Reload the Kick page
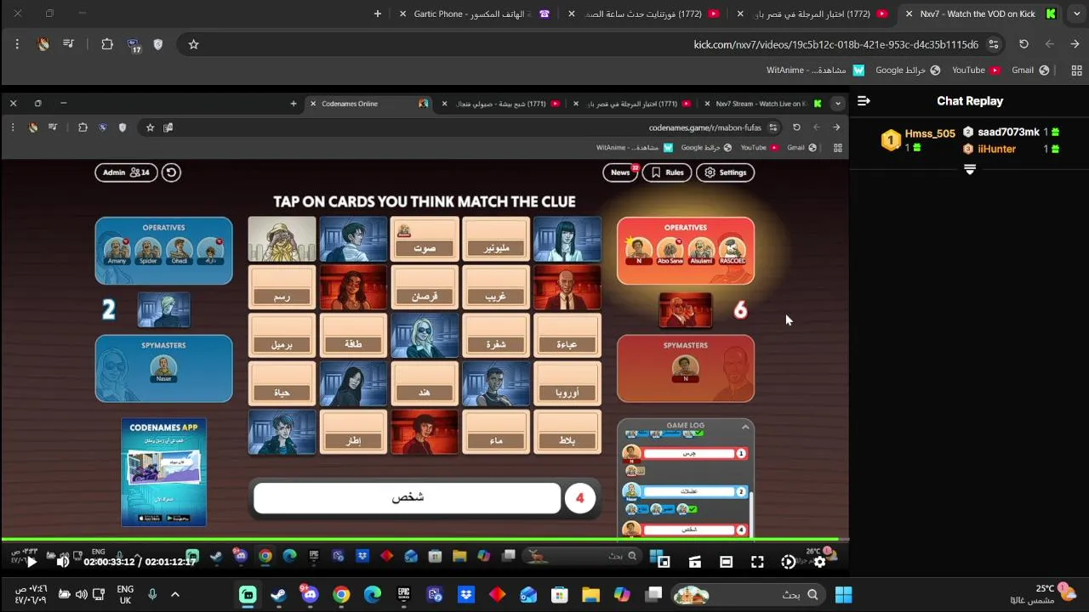The width and height of the screenshot is (1089, 612). click(x=1023, y=44)
